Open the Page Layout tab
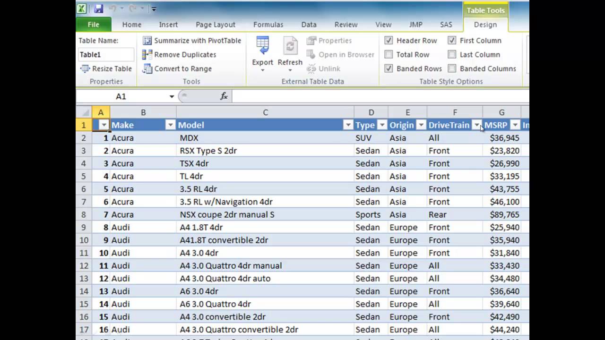The image size is (605, 340). coord(216,25)
